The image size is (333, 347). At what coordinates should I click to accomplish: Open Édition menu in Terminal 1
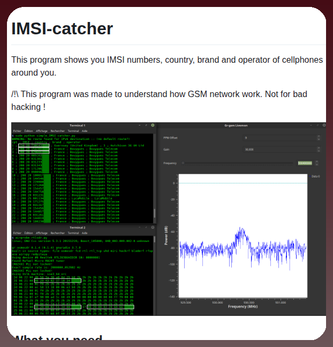click(x=28, y=131)
